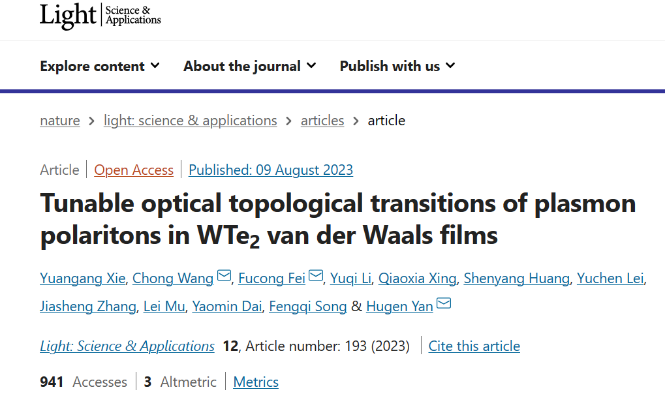
Task: Click the Light Science & Applications logo
Action: [100, 16]
